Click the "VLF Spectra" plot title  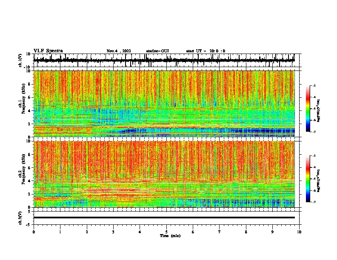48,51
